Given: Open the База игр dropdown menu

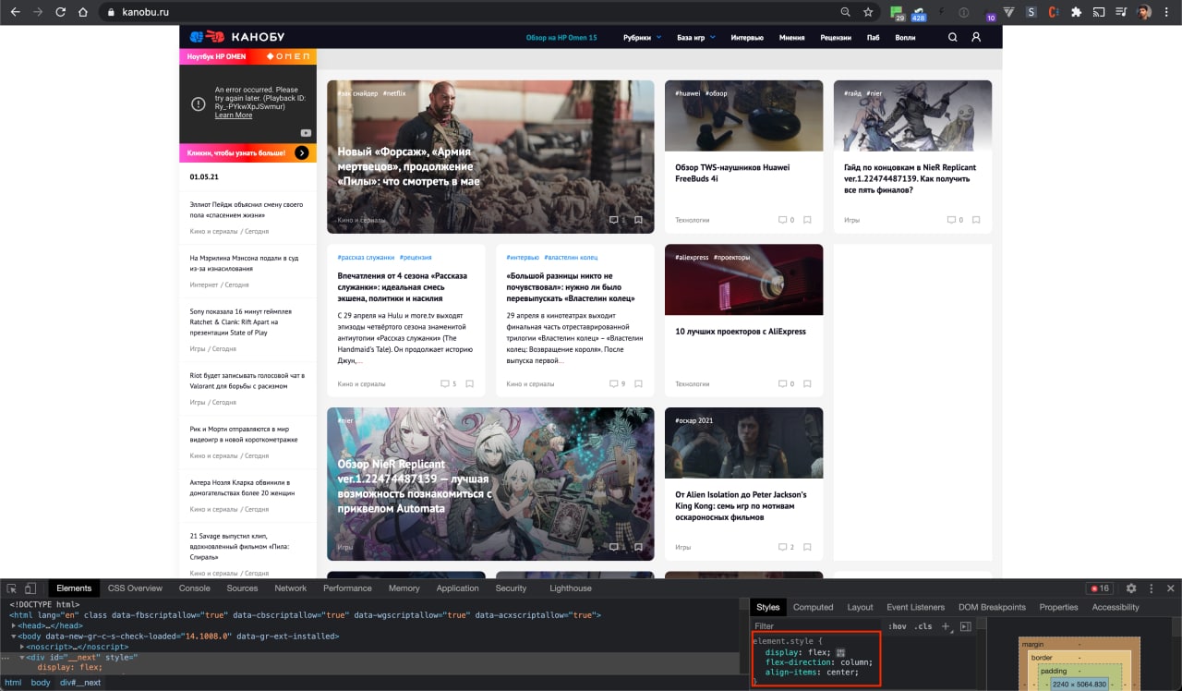Looking at the screenshot, I should 696,38.
